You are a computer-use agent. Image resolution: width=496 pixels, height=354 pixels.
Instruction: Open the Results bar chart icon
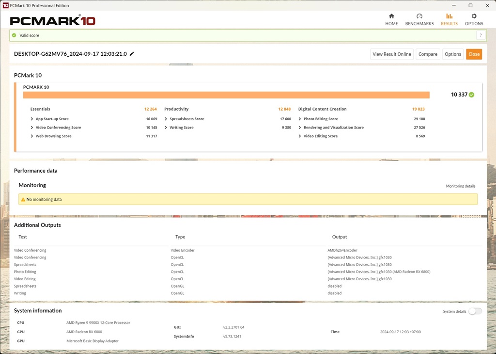click(449, 16)
